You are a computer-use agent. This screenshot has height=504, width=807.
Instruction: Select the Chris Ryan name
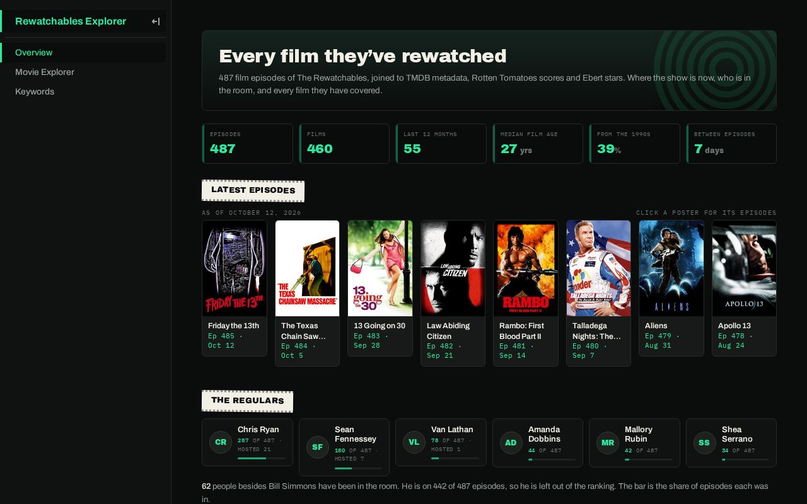(x=258, y=430)
